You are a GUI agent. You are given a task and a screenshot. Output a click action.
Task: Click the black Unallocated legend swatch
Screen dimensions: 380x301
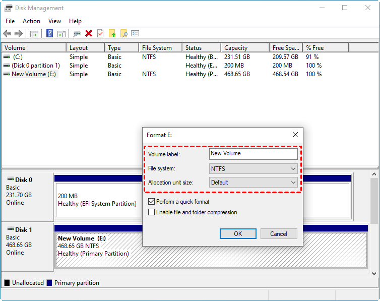tap(7, 282)
